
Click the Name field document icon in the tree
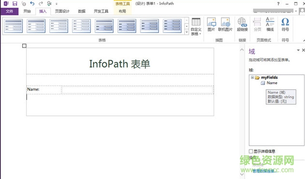tap(263, 83)
